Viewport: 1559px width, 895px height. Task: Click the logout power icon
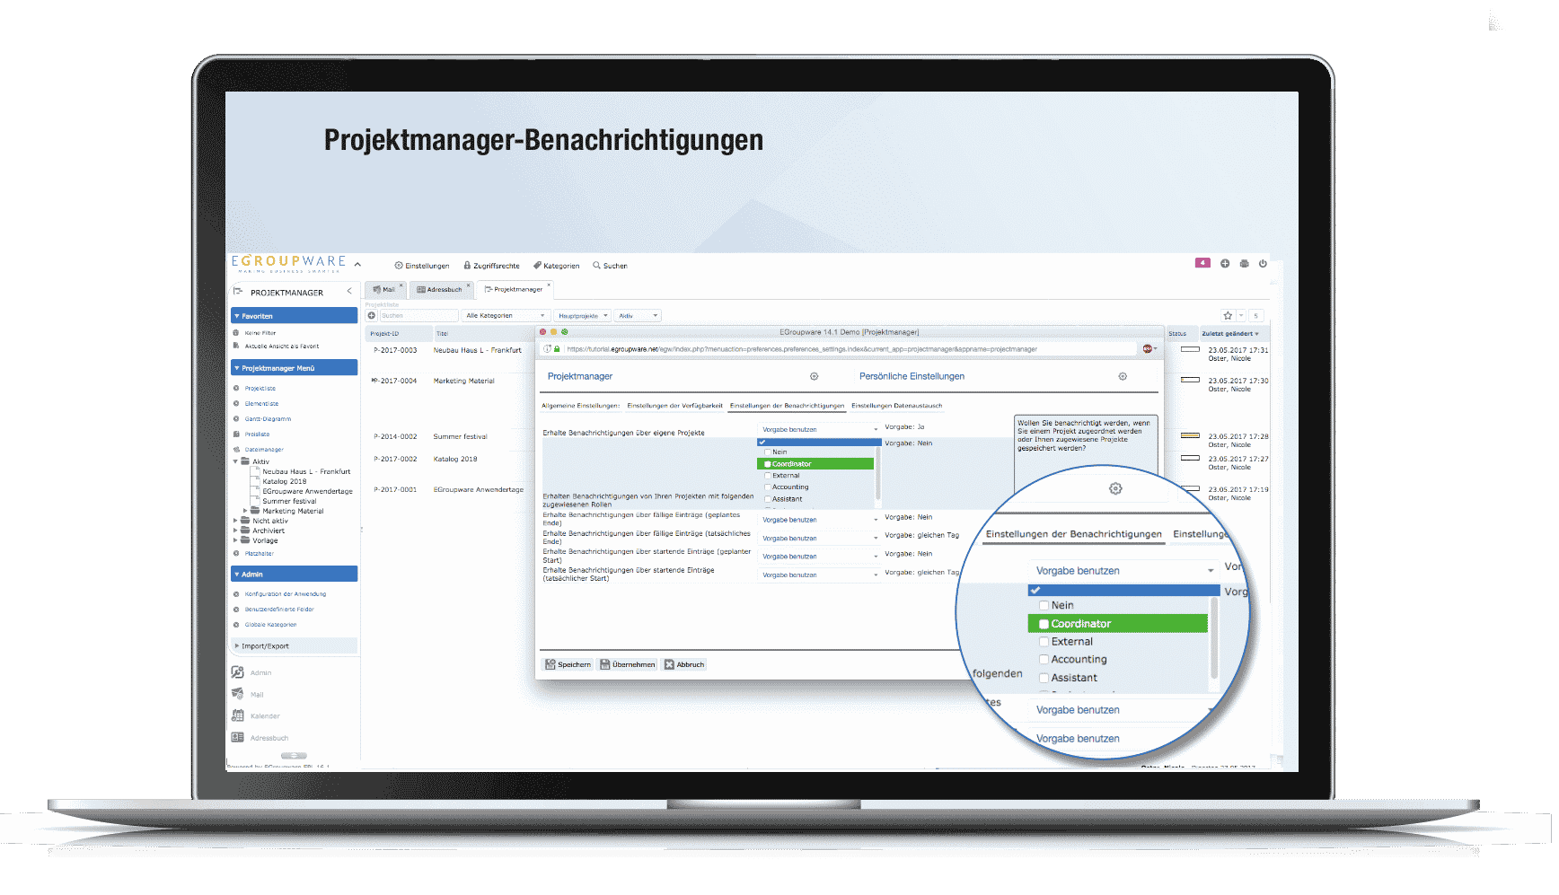click(x=1263, y=264)
